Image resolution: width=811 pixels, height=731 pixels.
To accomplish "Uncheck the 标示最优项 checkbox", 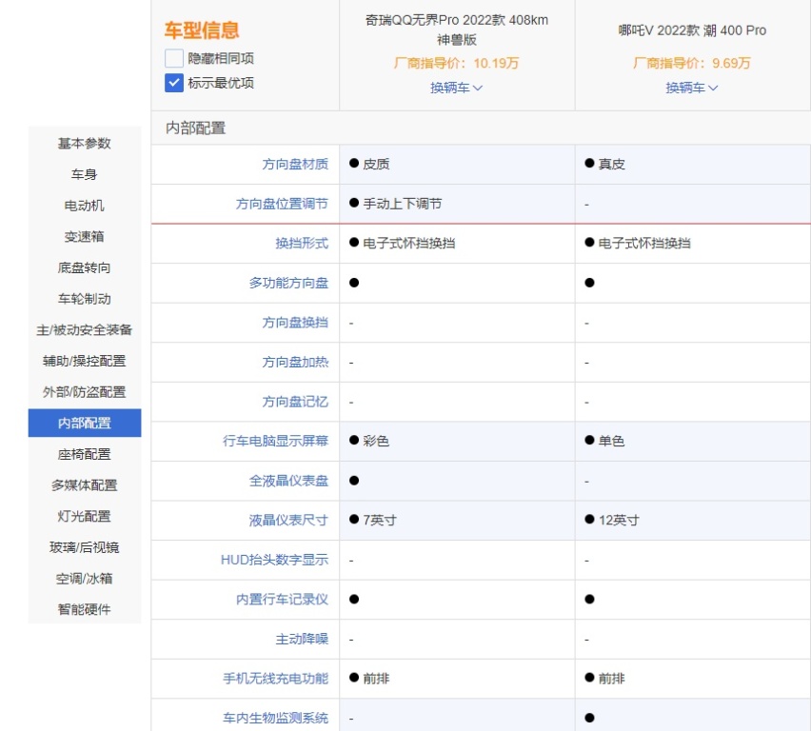I will [174, 83].
